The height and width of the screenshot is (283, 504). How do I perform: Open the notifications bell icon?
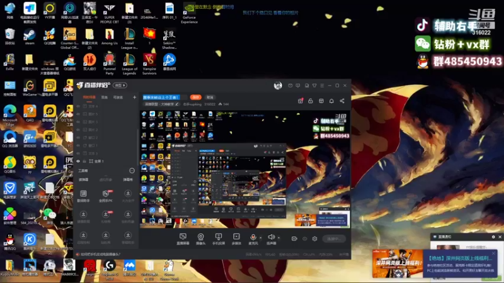tap(331, 101)
